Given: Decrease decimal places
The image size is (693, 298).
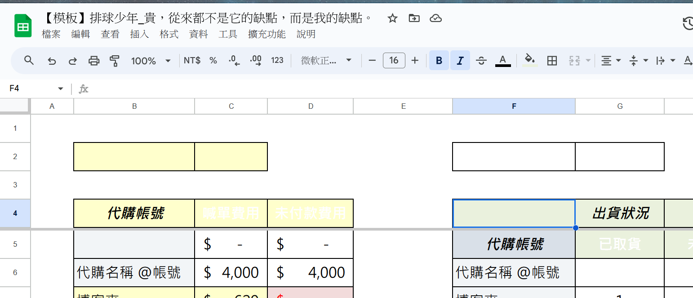Looking at the screenshot, I should (234, 61).
